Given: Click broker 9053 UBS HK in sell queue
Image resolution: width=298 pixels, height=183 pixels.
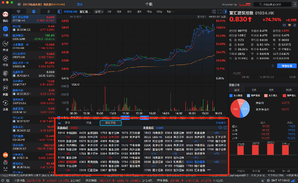Looking at the screenshot, I should pos(153,137).
